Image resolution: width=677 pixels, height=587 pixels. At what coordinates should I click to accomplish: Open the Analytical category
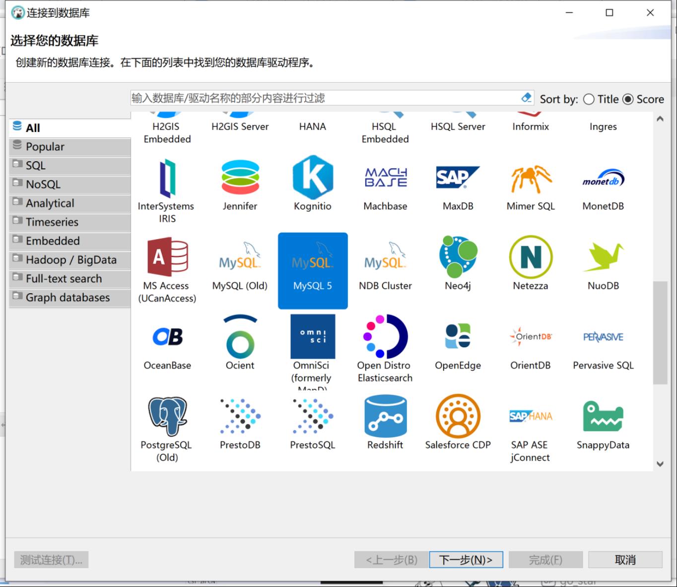[x=70, y=203]
